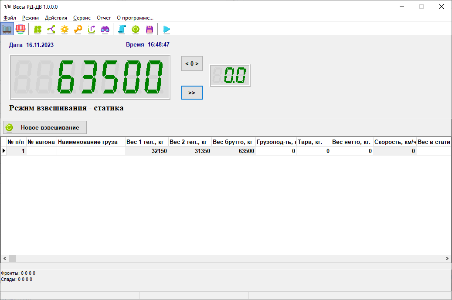Click the red wagon toolbar icon
The image size is (452, 300).
pos(20,29)
